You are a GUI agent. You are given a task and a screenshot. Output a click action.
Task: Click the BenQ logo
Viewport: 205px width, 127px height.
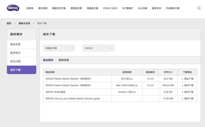(x=13, y=8)
